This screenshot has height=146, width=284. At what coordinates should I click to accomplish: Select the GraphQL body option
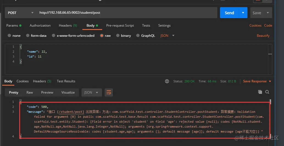point(146,36)
